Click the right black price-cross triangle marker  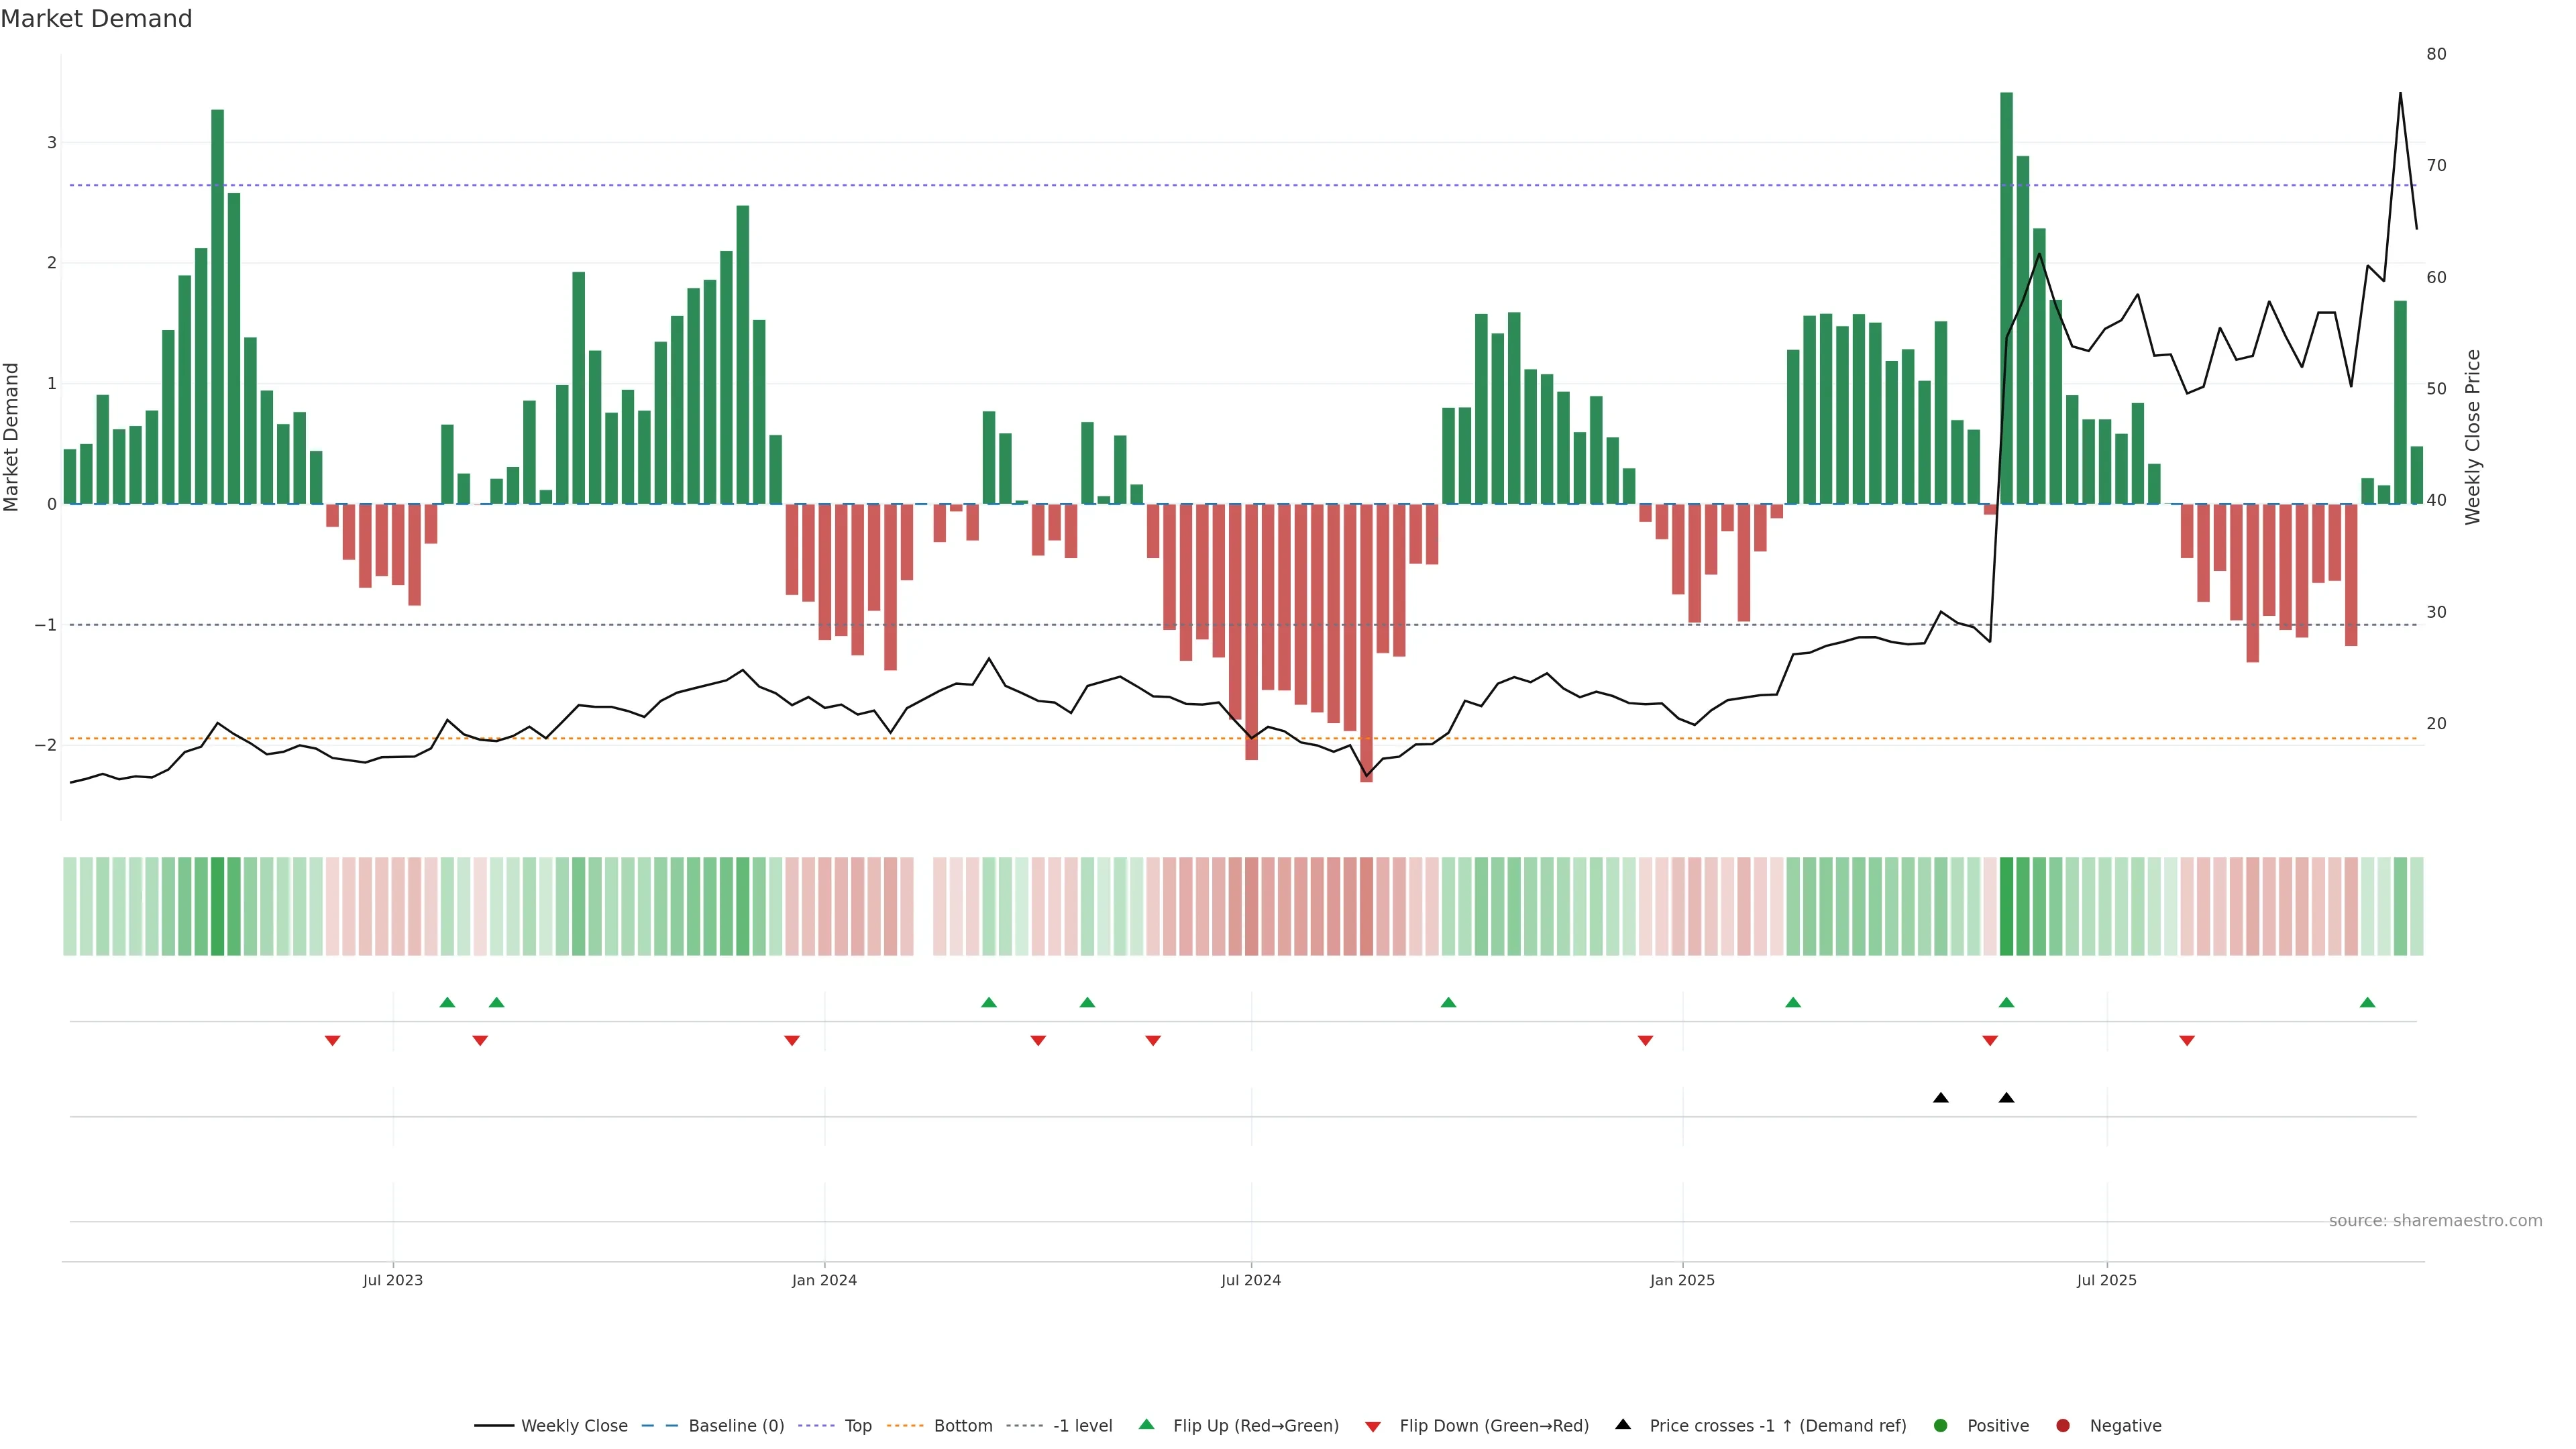[2006, 1098]
